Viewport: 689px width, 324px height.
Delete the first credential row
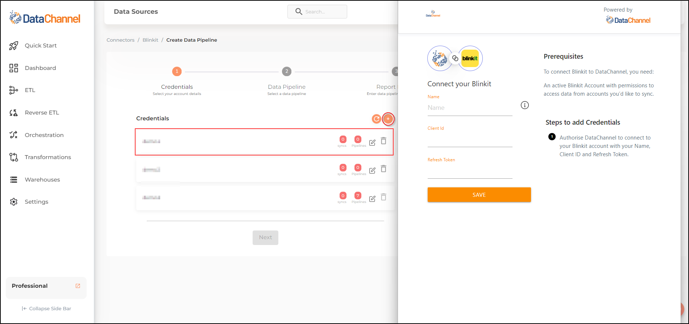383,141
